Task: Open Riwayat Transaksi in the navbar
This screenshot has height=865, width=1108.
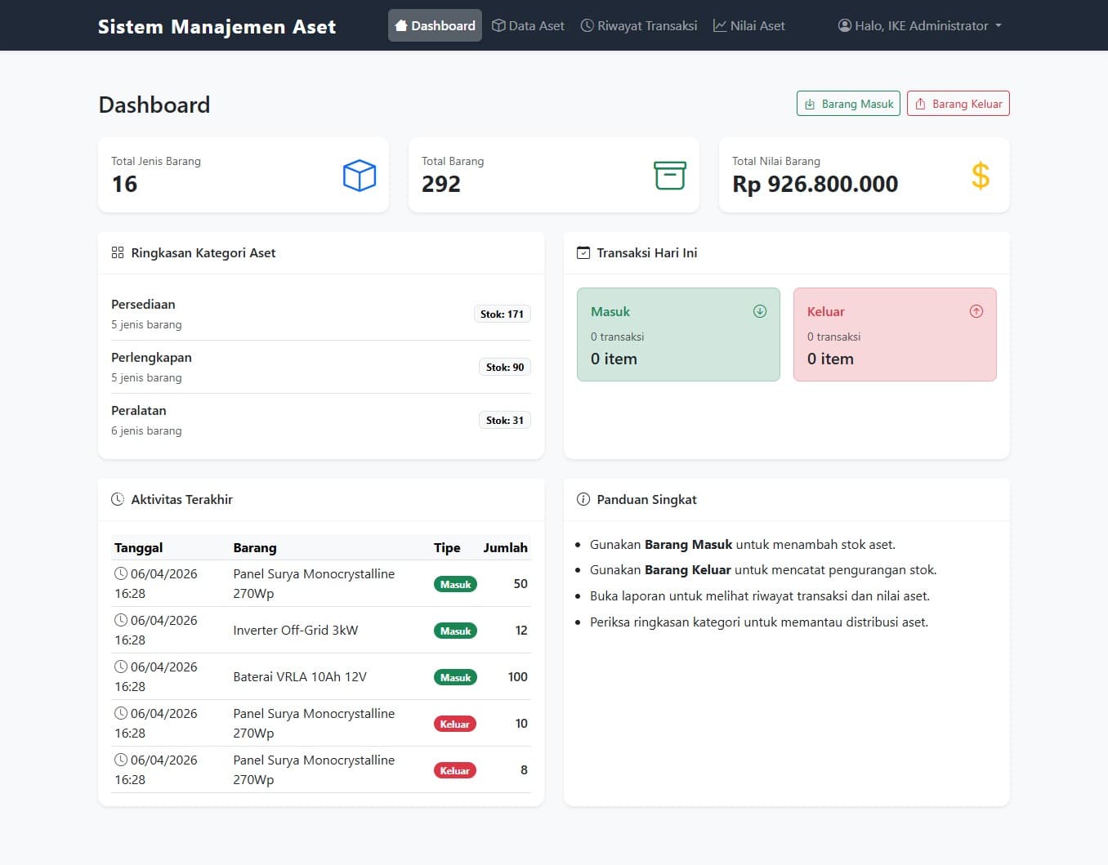Action: pyautogui.click(x=639, y=25)
